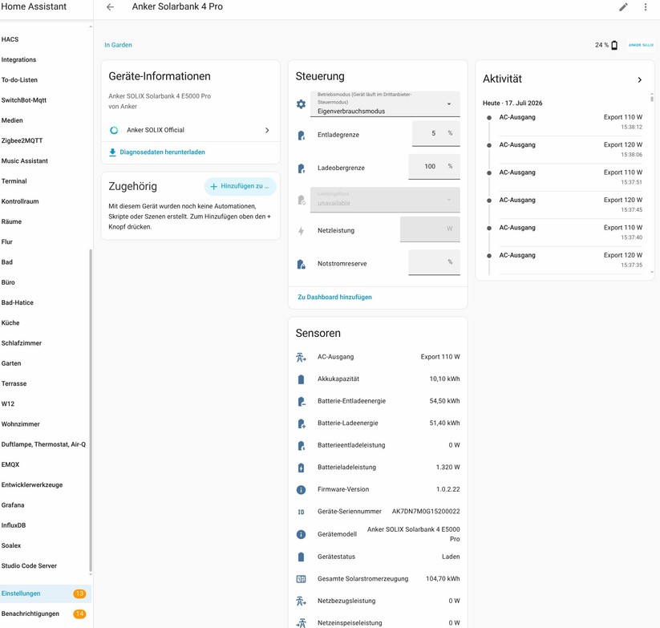Viewport: 660px width, 628px height.
Task: Click the Gerätestatus battery icon
Action: 301,557
